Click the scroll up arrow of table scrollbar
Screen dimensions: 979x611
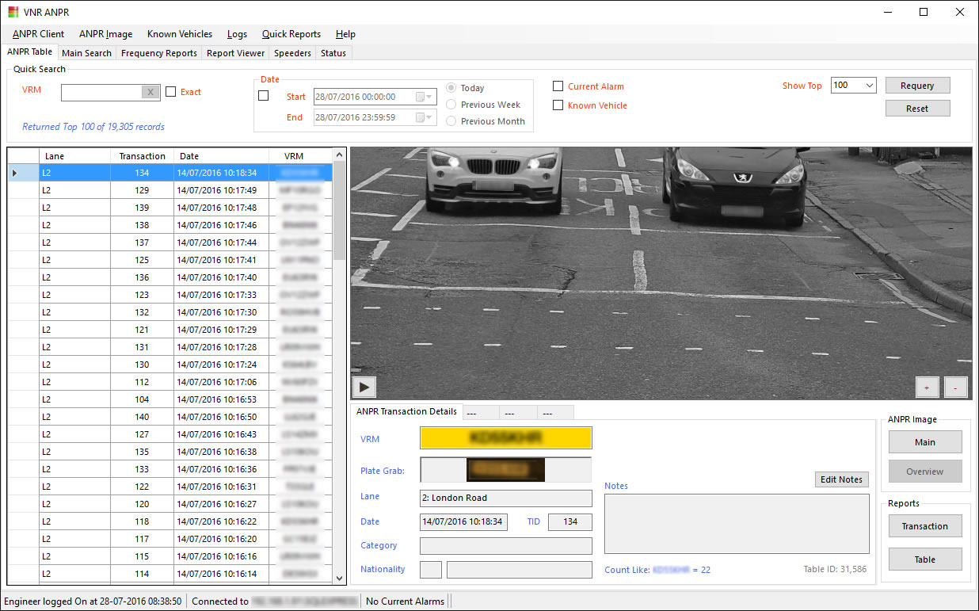pos(340,155)
